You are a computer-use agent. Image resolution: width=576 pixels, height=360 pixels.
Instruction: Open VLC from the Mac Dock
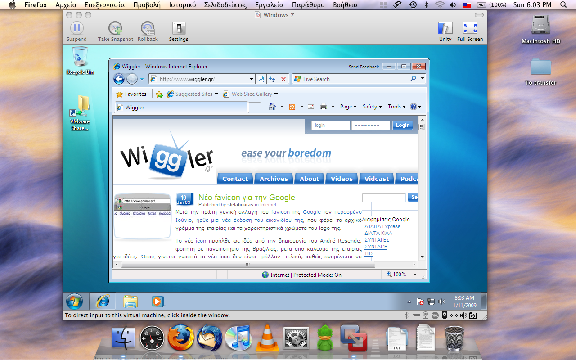(x=267, y=338)
